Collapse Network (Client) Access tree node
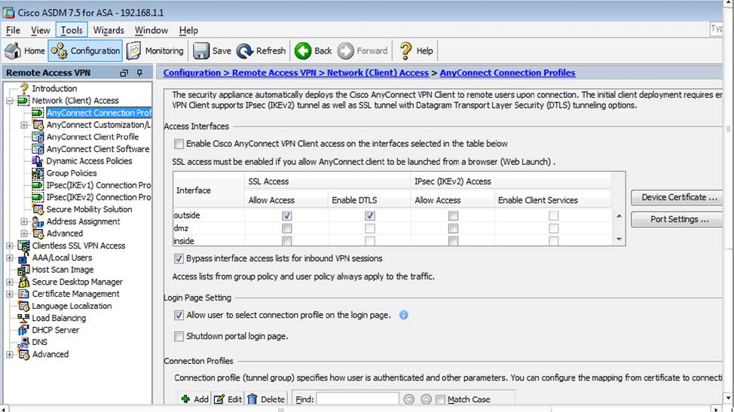Image resolution: width=734 pixels, height=412 pixels. pos(9,100)
